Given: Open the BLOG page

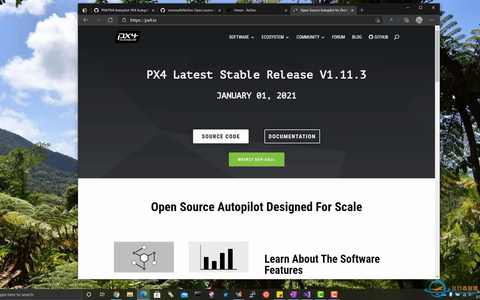Looking at the screenshot, I should pyautogui.click(x=357, y=37).
